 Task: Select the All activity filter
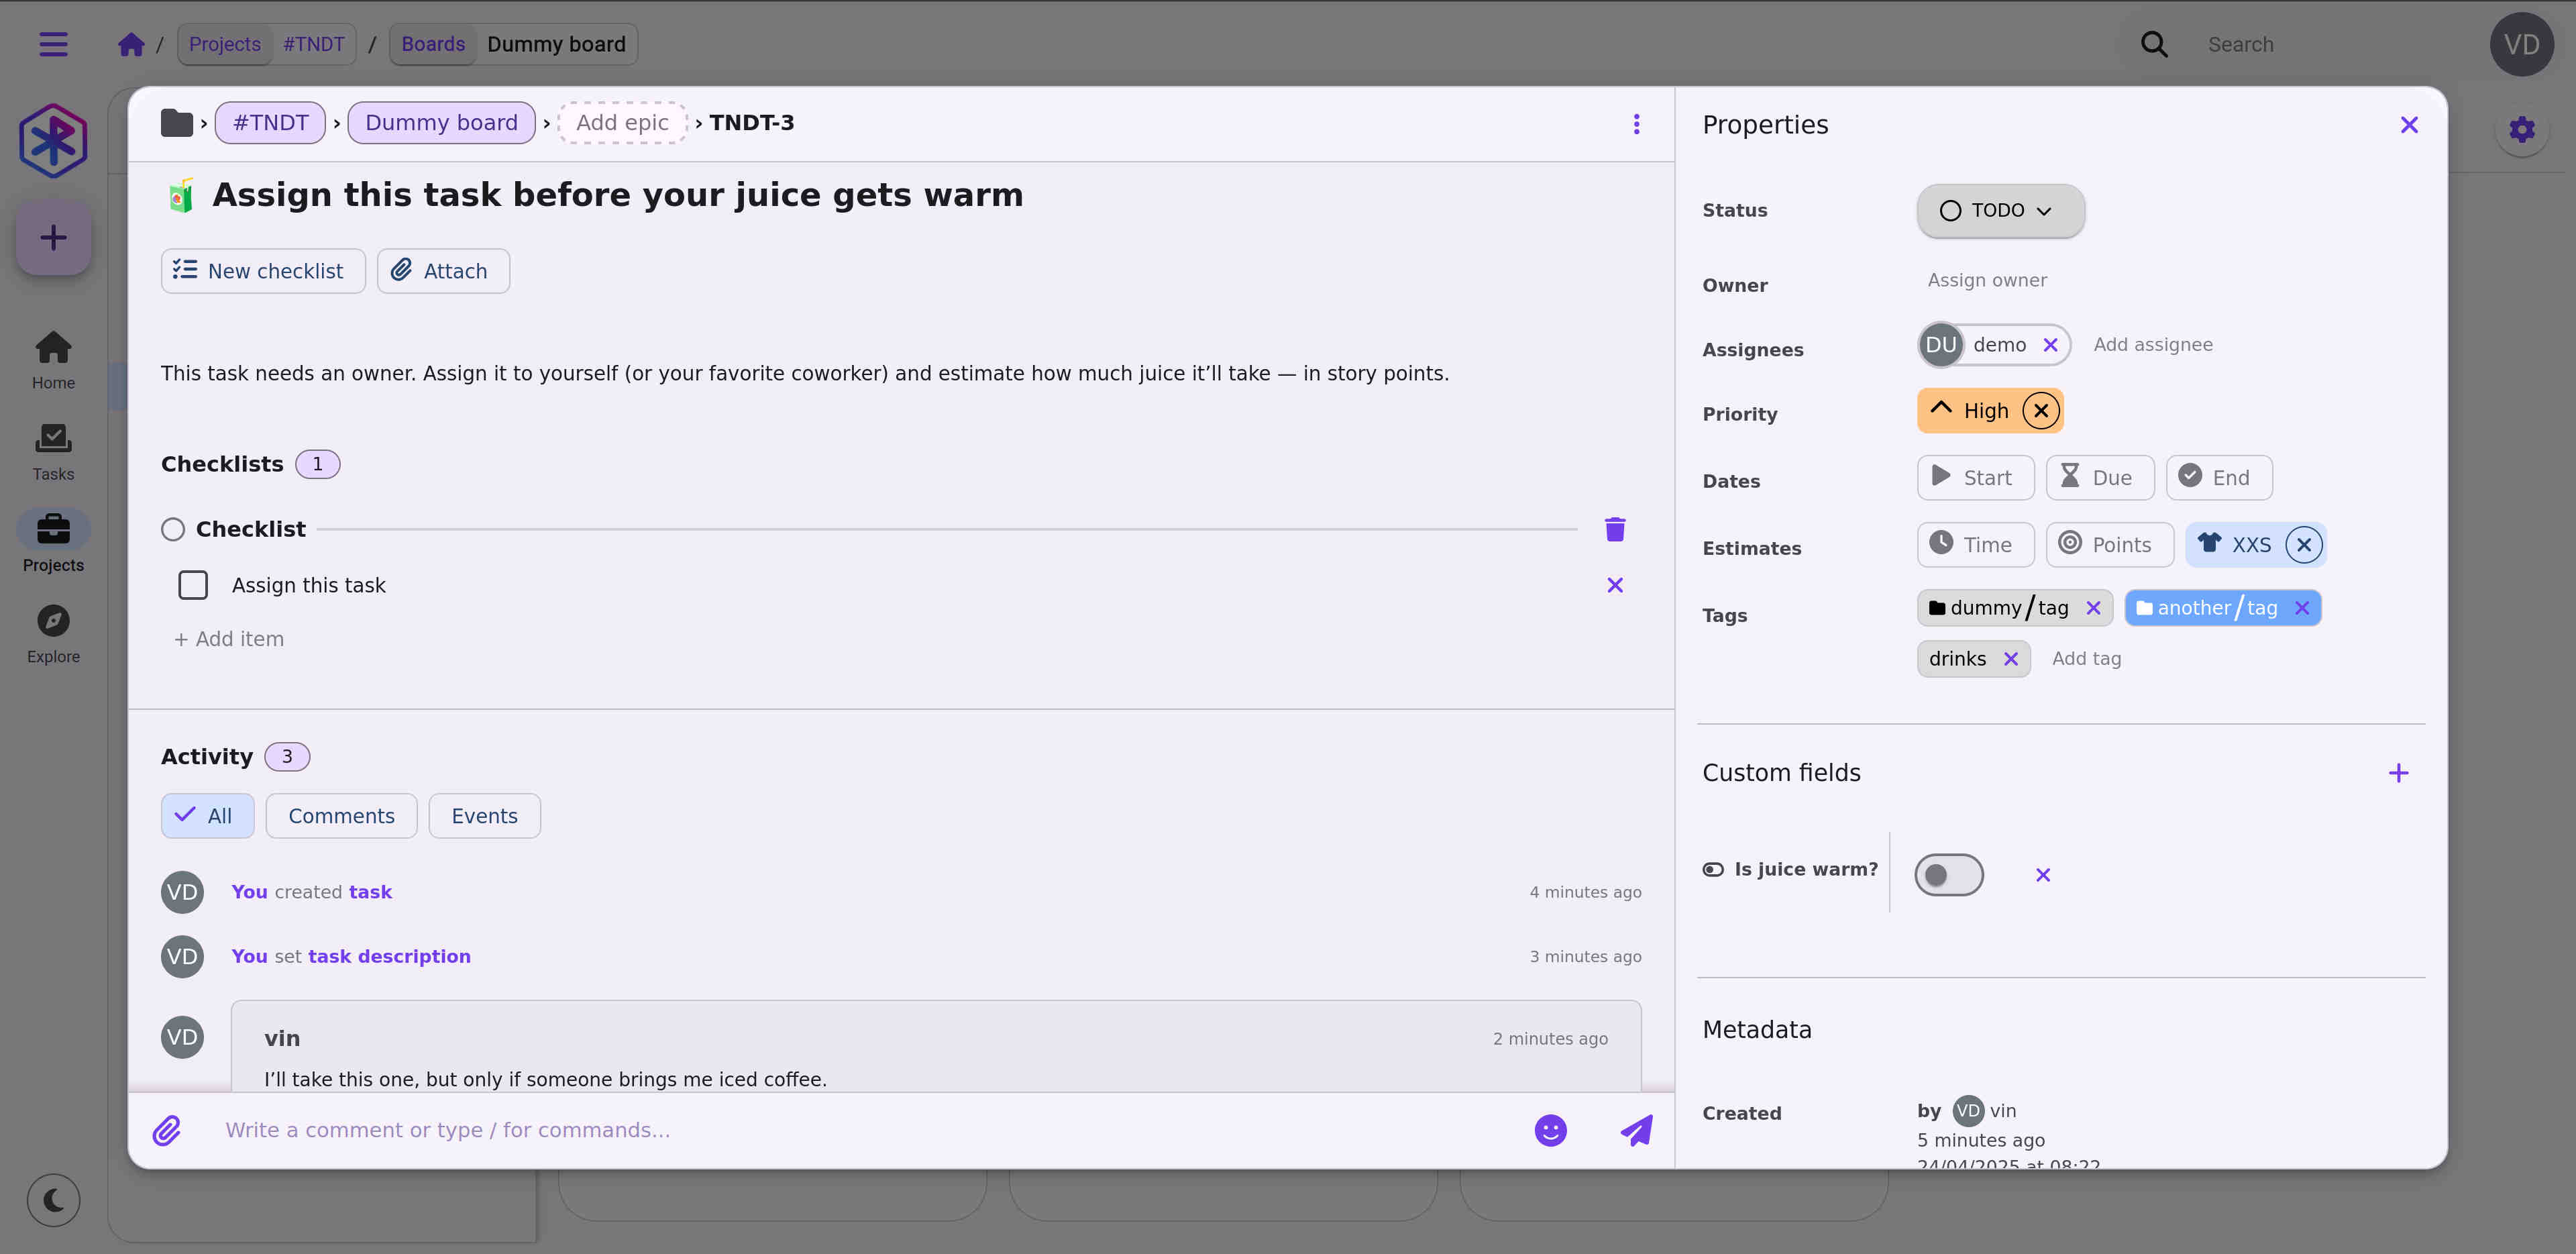click(207, 816)
